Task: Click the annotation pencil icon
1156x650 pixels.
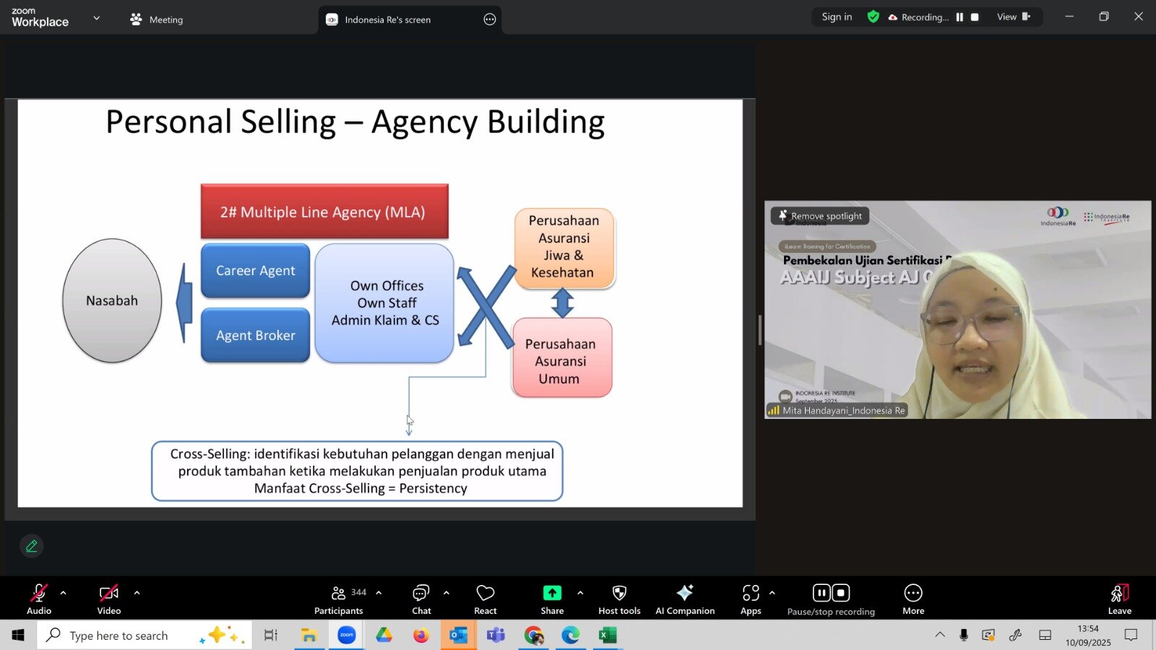Action: (x=32, y=546)
